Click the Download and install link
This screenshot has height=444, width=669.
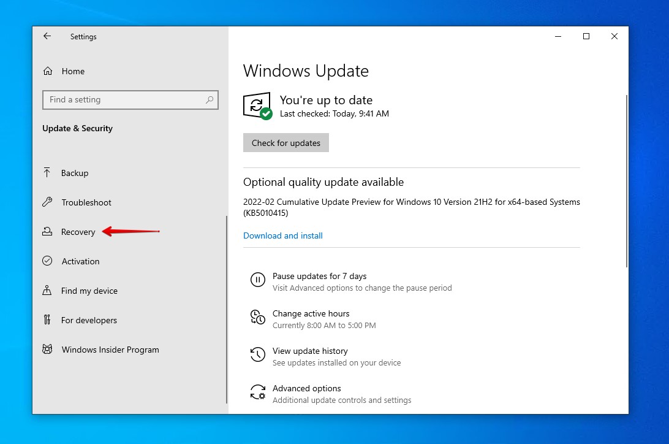[x=282, y=235]
